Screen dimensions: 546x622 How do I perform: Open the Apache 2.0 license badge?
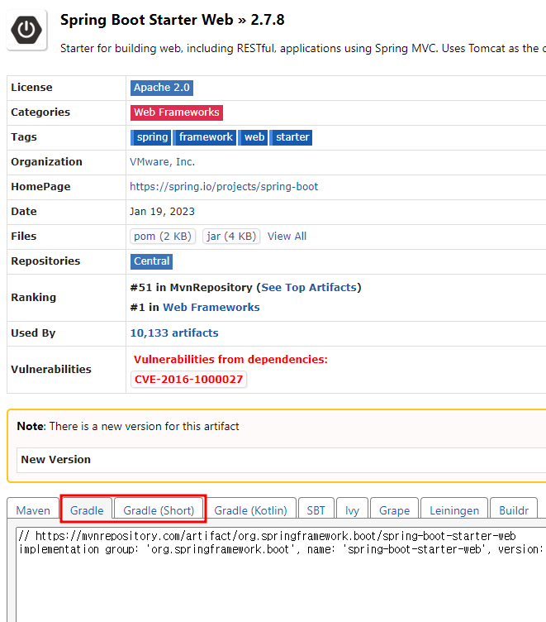162,88
